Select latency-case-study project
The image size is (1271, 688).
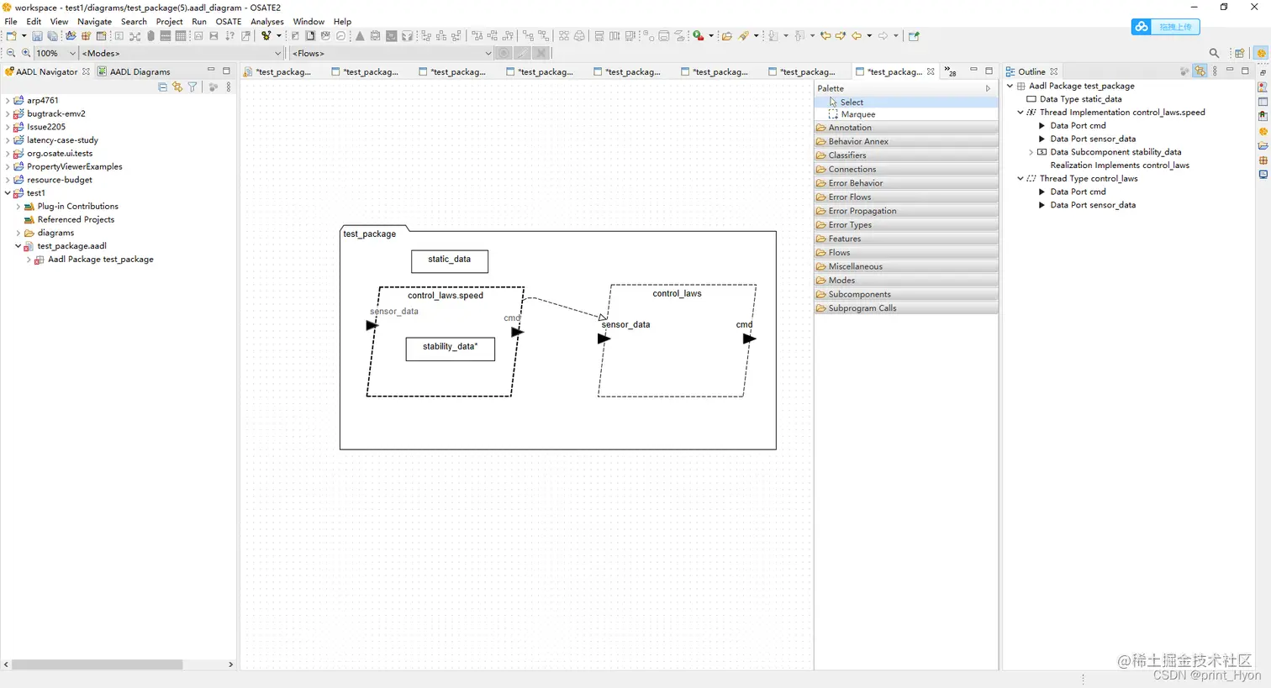(x=62, y=140)
